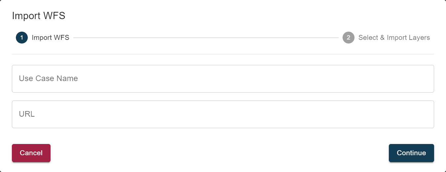Proceed to layer selection with Continue
The width and height of the screenshot is (446, 172).
[411, 153]
